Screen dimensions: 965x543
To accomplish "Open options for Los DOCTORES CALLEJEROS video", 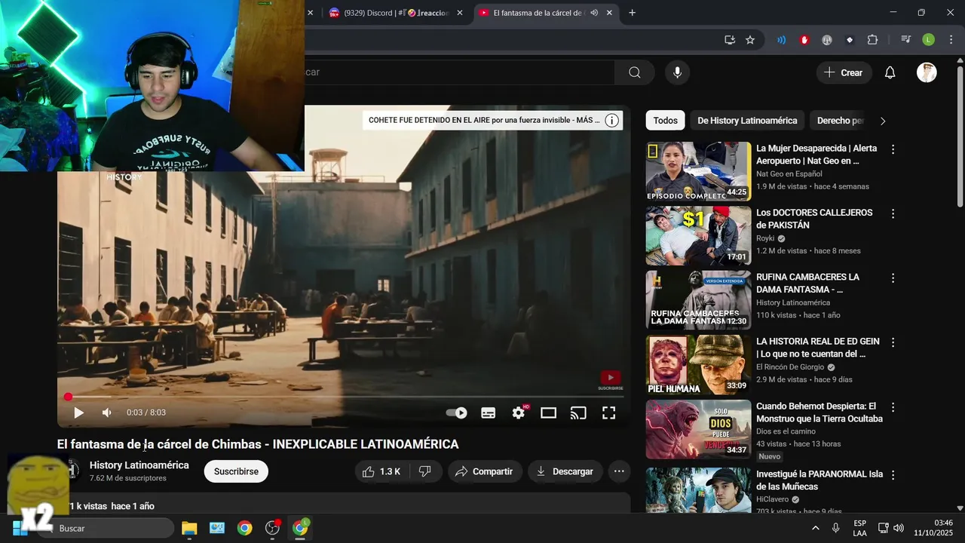I will [x=893, y=213].
